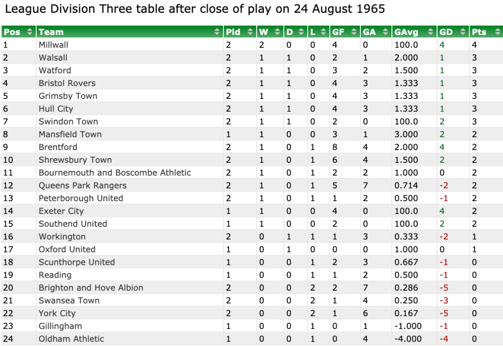Click the sort arrows in GA column
This screenshot has width=503, height=346.
385,32
